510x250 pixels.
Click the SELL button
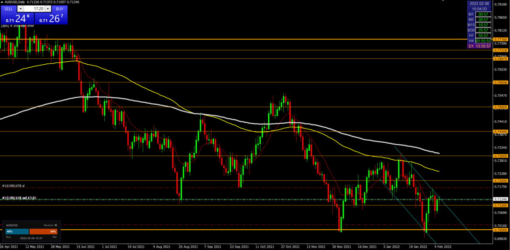[9, 9]
